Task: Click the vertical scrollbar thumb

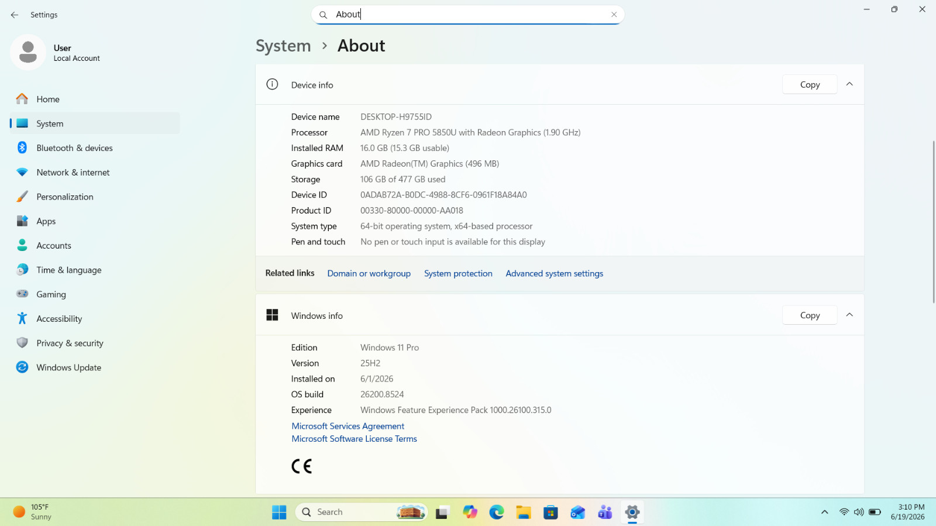Action: point(934,222)
